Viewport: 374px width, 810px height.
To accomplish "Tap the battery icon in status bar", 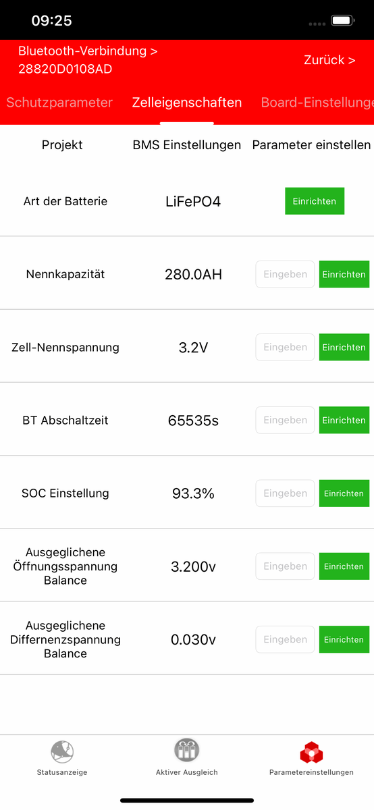I will pyautogui.click(x=344, y=21).
